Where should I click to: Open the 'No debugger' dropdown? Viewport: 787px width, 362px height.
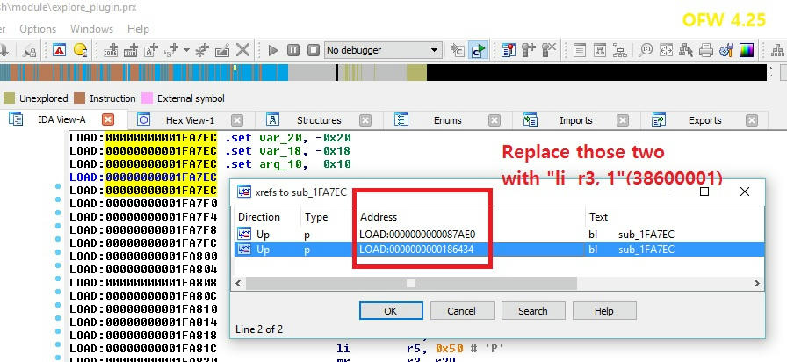tap(383, 50)
